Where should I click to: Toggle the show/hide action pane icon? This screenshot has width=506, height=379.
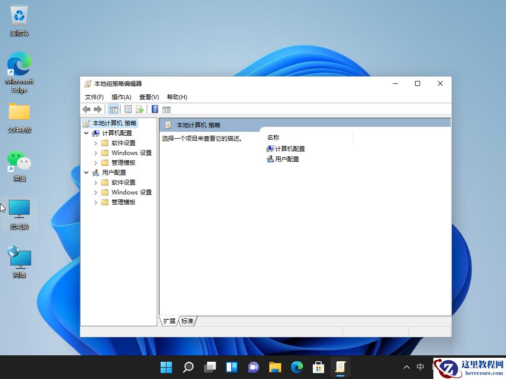[x=167, y=109]
